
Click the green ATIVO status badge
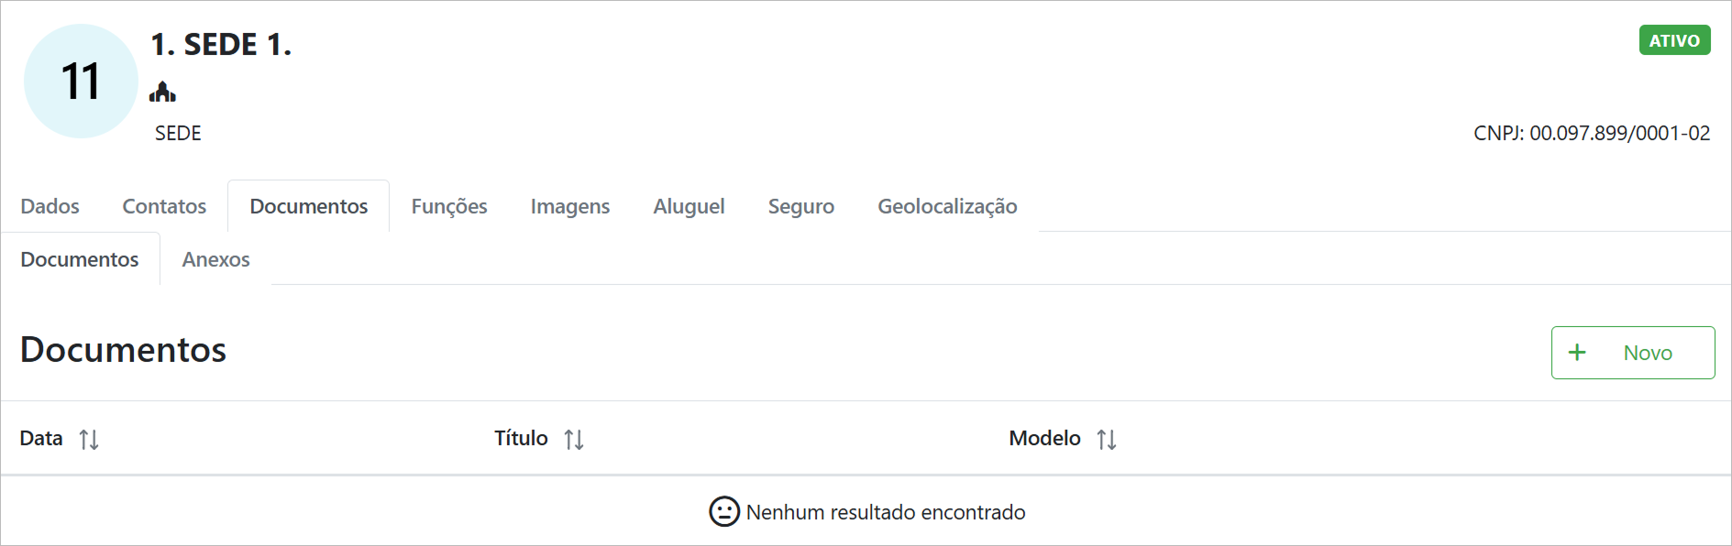coord(1674,40)
